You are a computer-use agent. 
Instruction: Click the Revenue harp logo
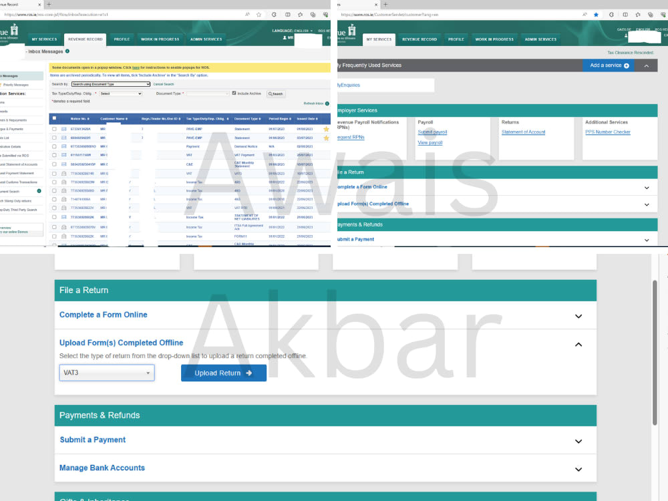click(13, 32)
